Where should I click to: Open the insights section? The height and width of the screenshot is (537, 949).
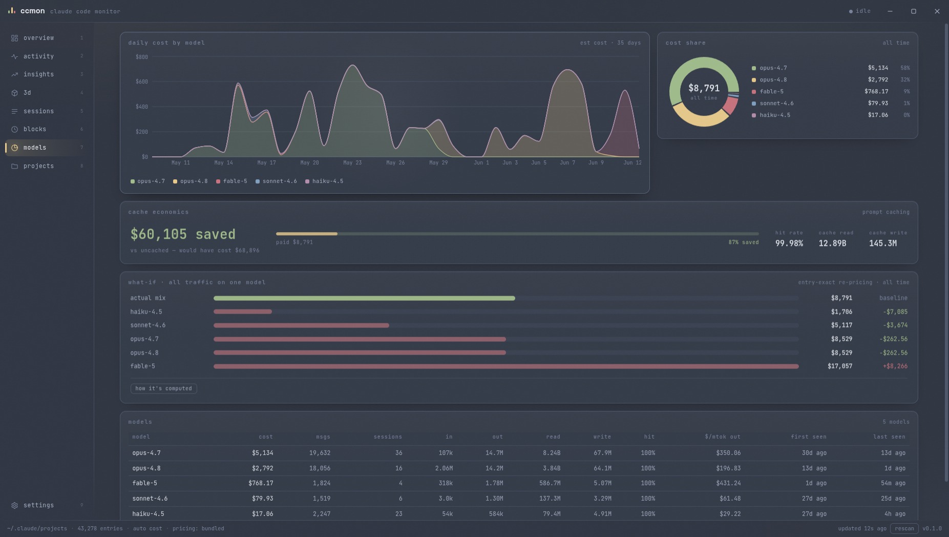coord(47,74)
